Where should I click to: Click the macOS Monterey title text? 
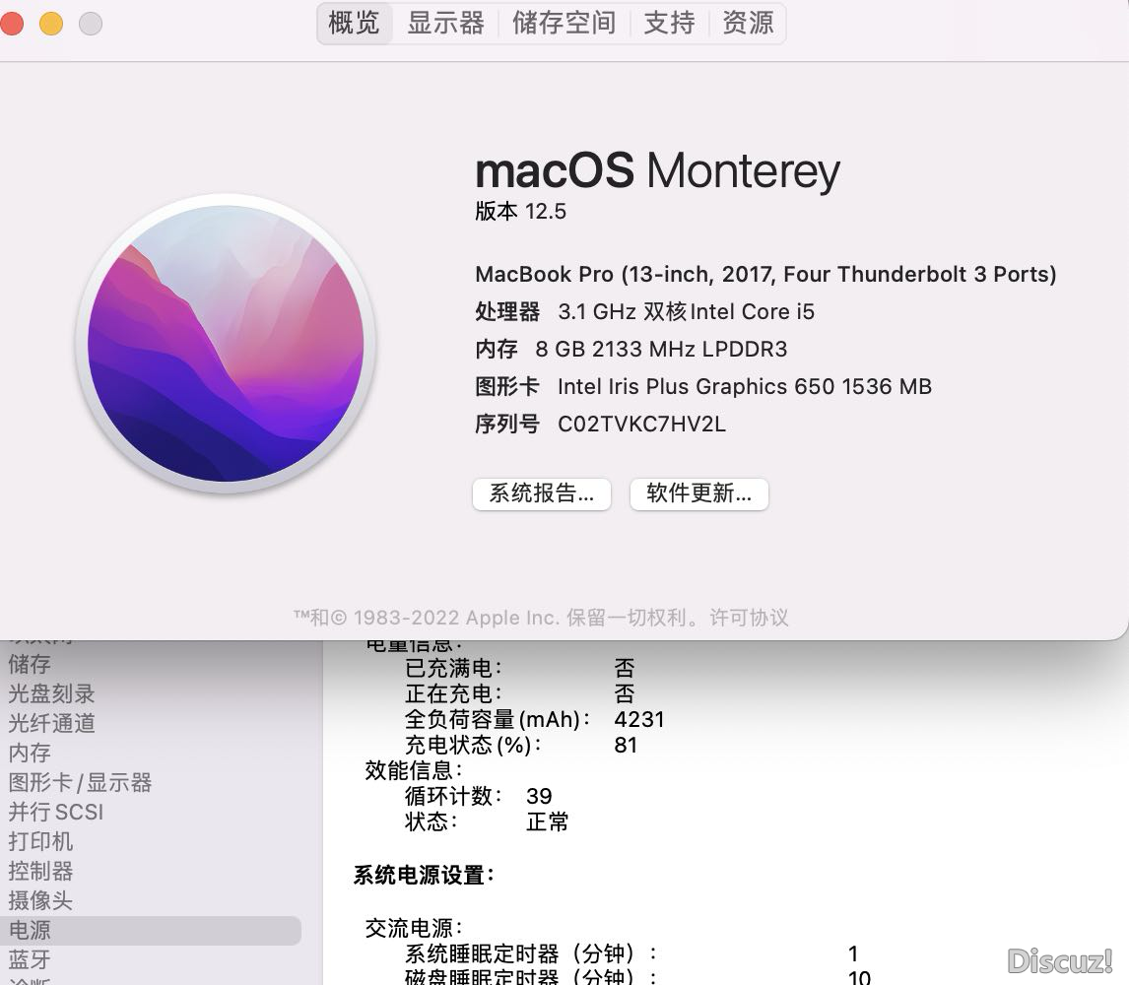(x=657, y=170)
